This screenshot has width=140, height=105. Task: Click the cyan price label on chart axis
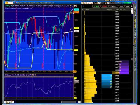pos(76,10)
